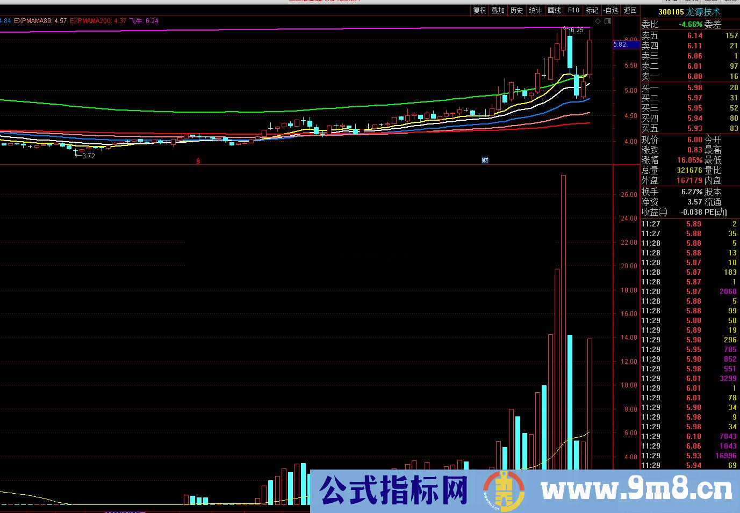Remove from watchlist via -自选

tap(611, 10)
